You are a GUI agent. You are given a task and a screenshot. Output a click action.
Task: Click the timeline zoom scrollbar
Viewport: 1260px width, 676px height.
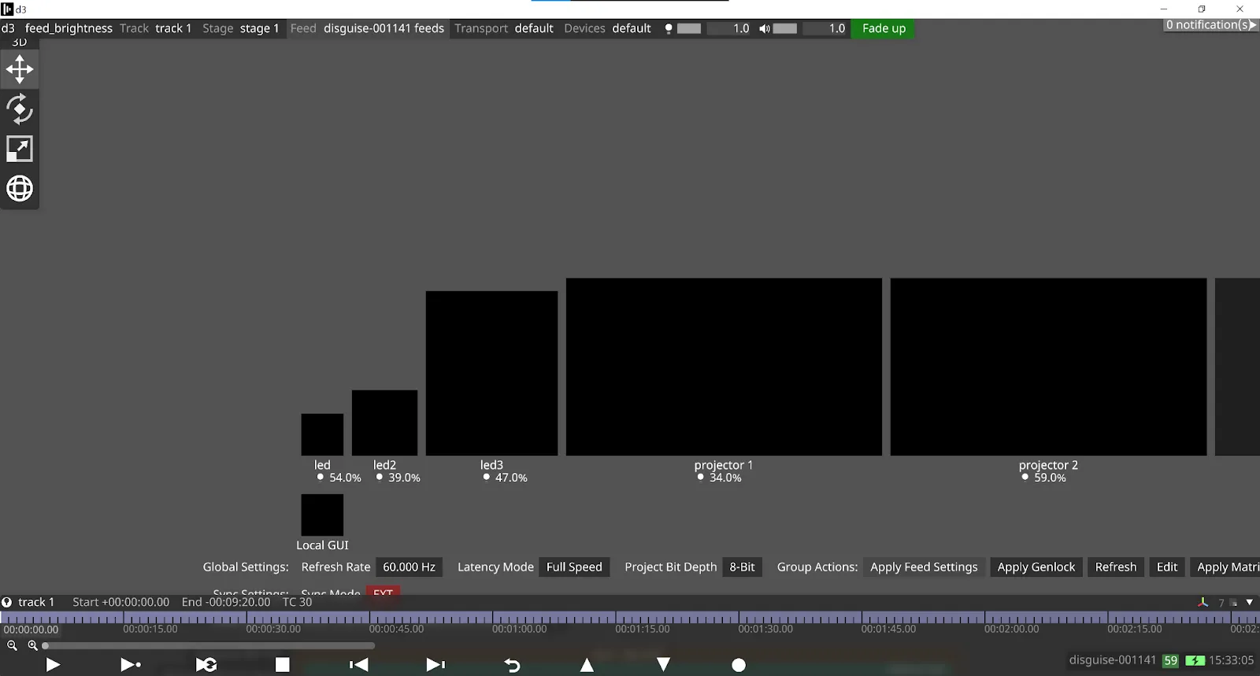click(209, 646)
